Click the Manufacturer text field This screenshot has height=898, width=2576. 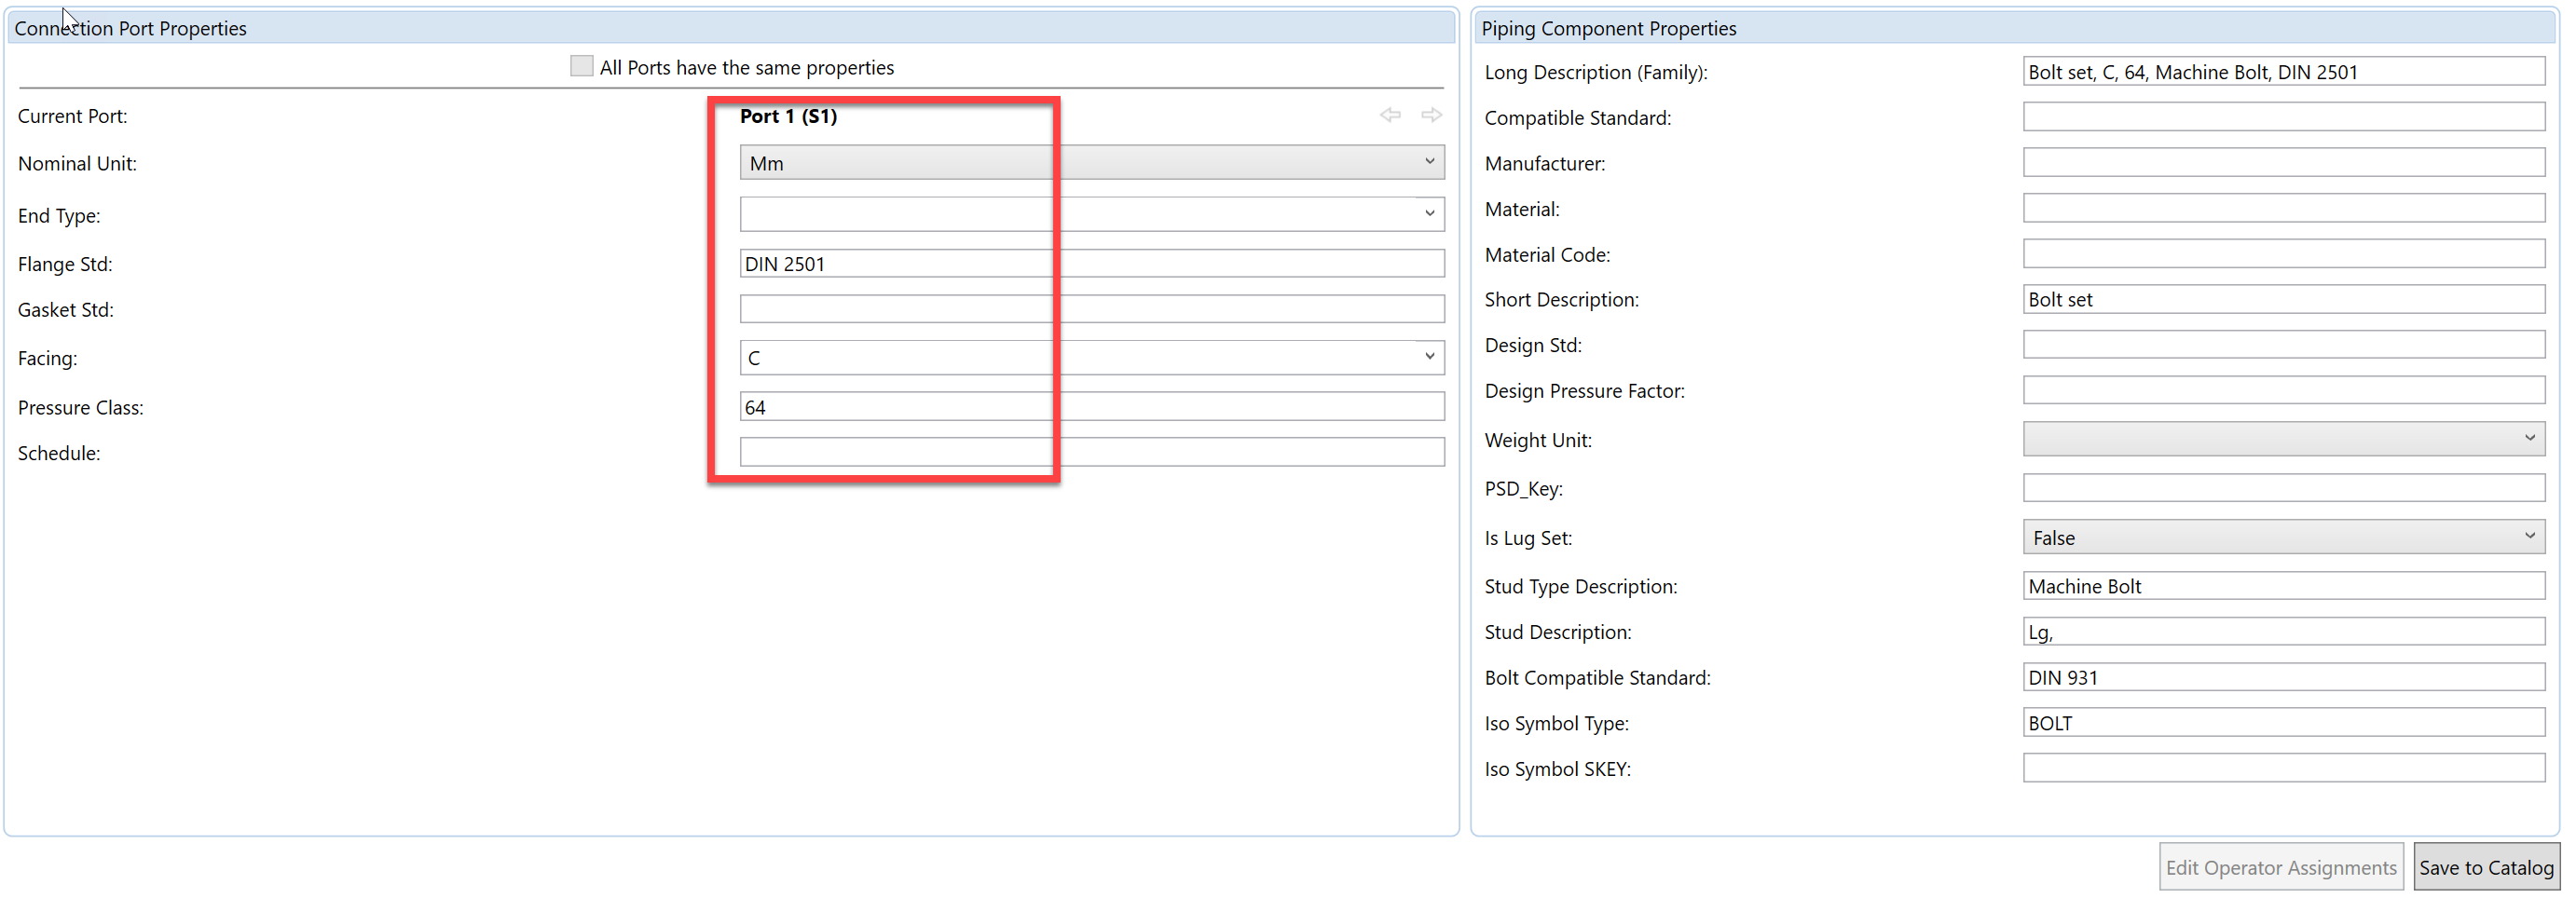coord(2283,163)
